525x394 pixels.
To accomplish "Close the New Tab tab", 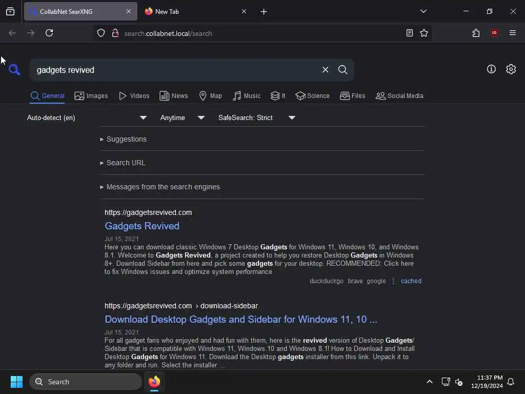I will tap(244, 11).
